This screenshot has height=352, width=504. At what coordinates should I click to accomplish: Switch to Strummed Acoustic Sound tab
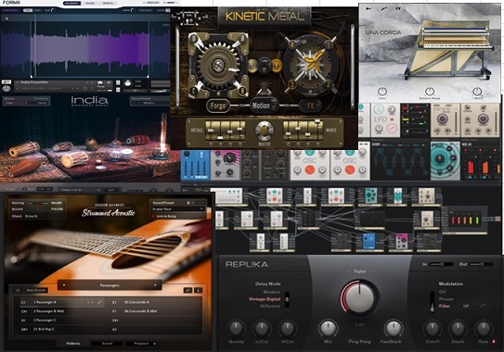coord(107,344)
